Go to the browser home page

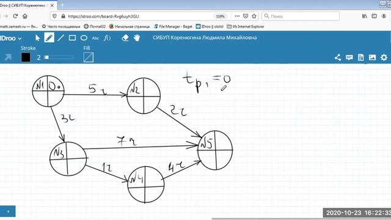[25, 16]
